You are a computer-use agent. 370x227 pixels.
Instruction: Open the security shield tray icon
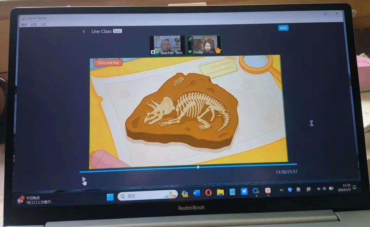290,190
